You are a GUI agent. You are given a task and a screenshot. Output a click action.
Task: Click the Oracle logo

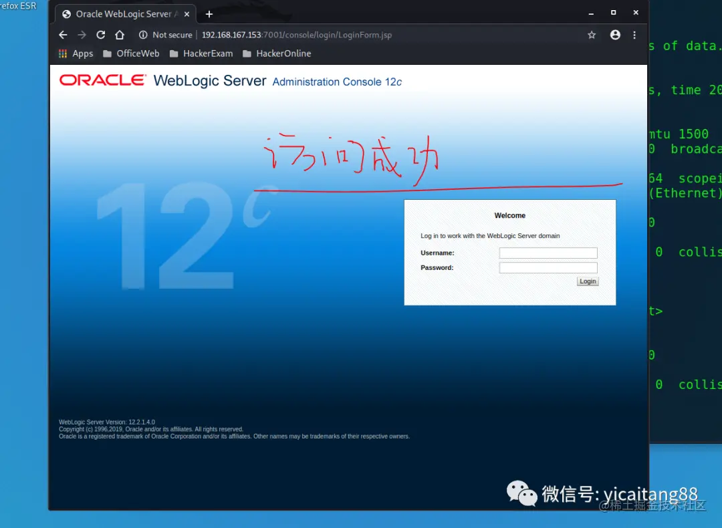103,80
